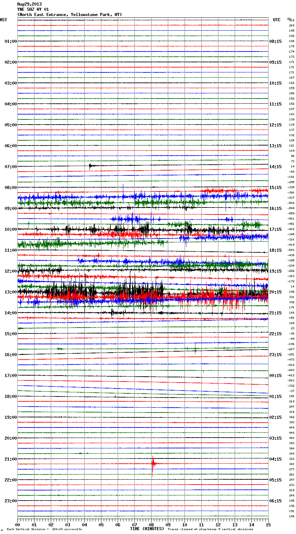Screen dimensions: 296x534
Task: Select the 21:00 MST time label
Action: point(11,459)
